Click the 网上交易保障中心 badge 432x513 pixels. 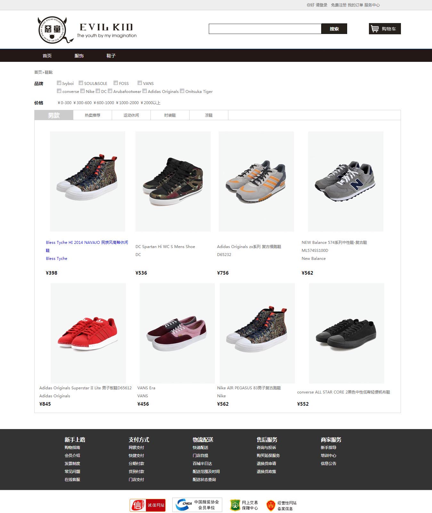point(244,505)
